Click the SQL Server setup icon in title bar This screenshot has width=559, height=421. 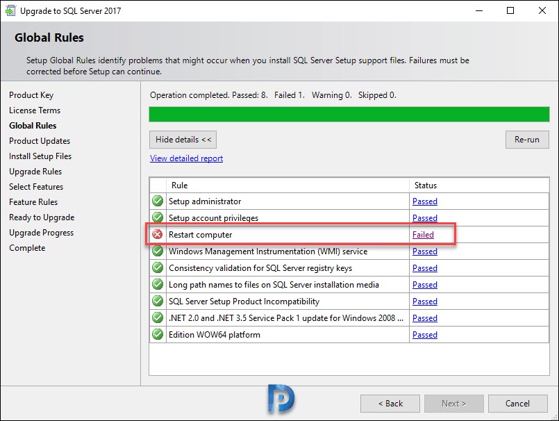[10, 10]
